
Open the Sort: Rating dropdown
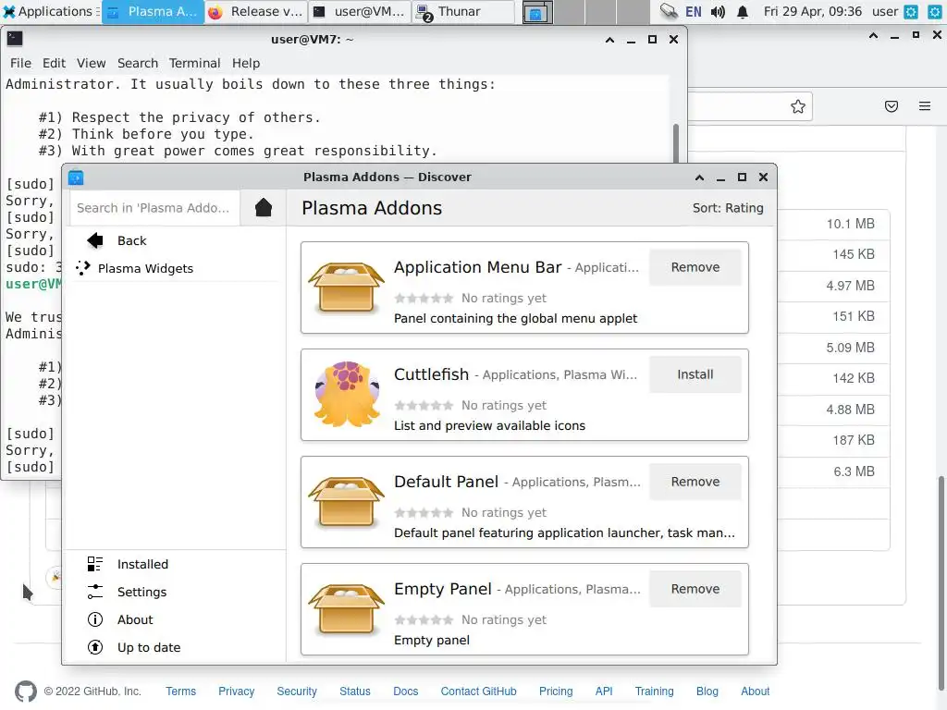pyautogui.click(x=728, y=208)
